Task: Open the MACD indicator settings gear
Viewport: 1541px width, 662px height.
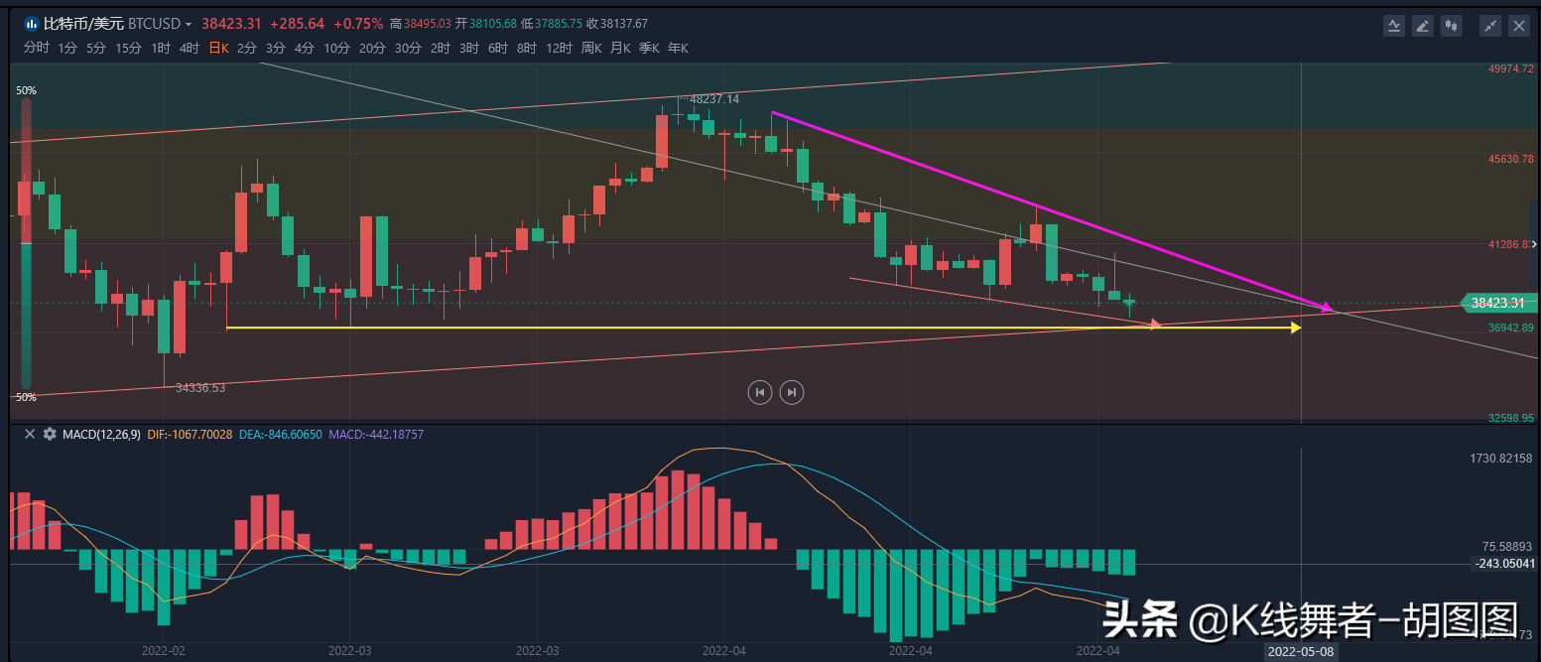Action: [49, 434]
